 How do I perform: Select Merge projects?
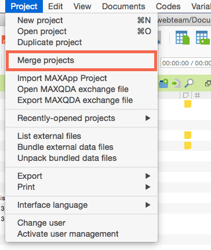point(81,60)
